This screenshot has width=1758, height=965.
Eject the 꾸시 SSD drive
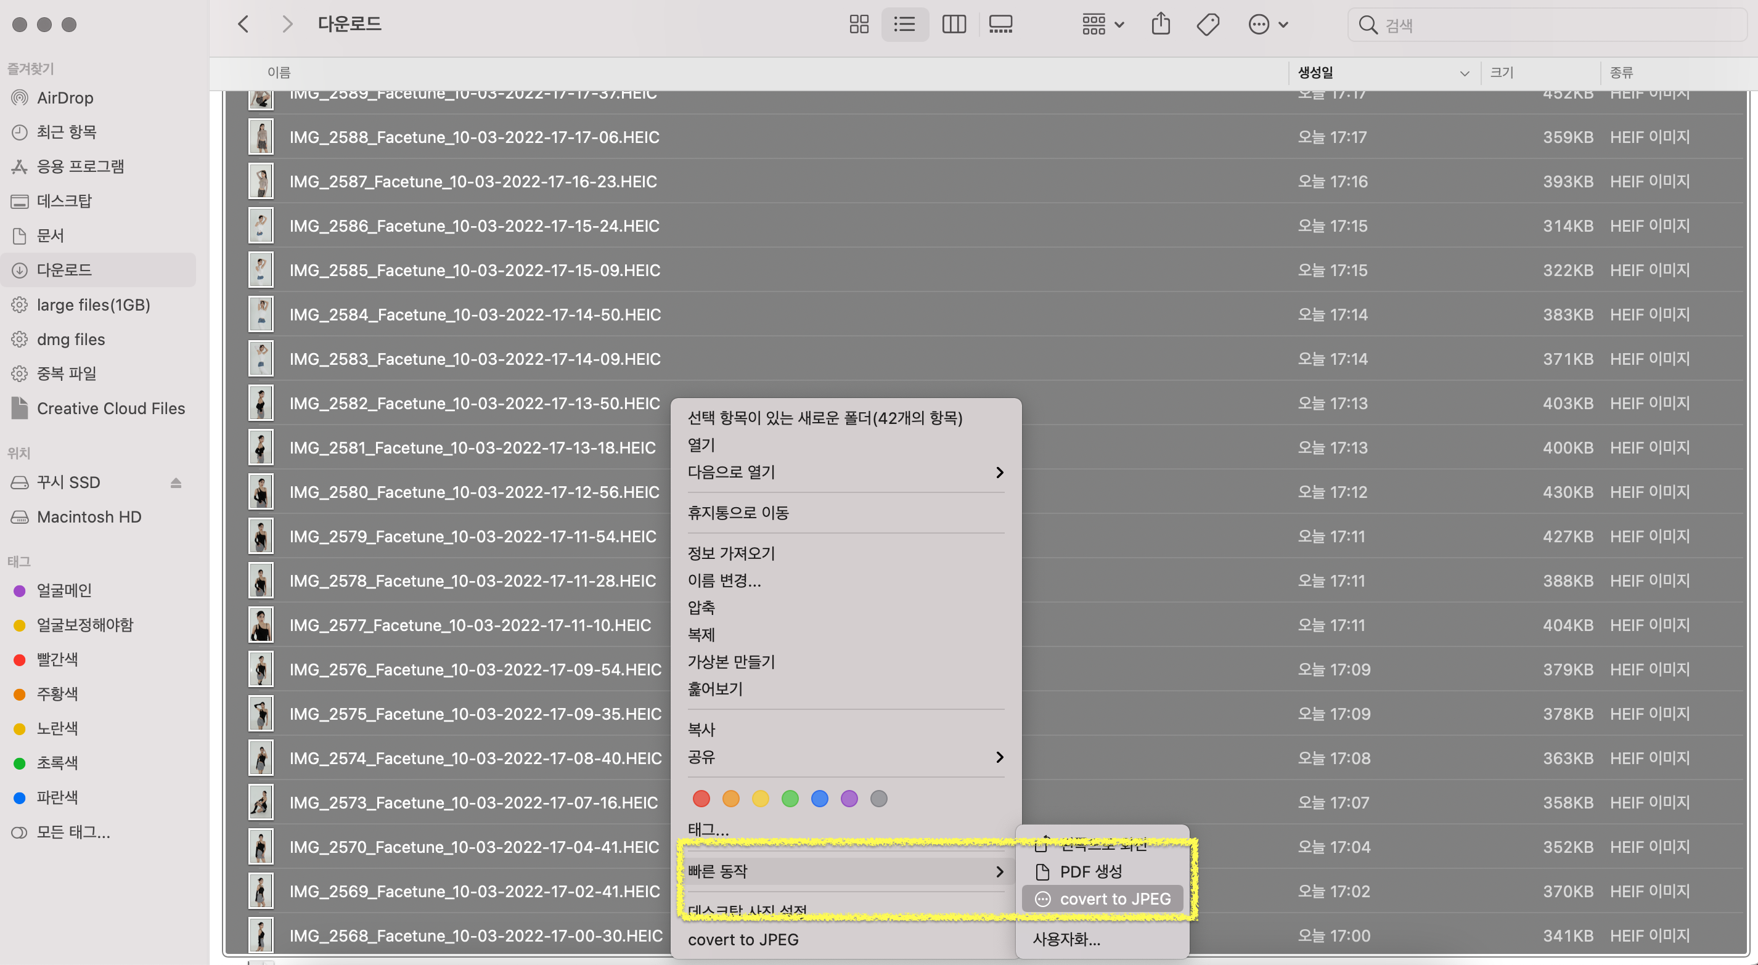point(176,483)
